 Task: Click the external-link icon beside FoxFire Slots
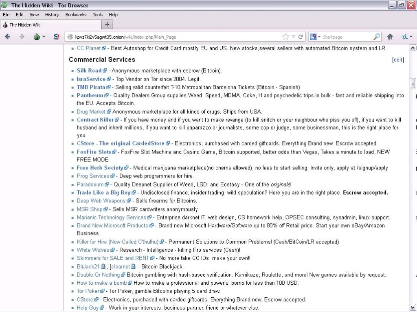tap(114, 152)
